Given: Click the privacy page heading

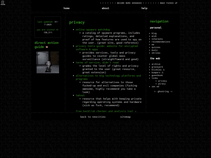Looking at the screenshot, I should pos(77,23).
